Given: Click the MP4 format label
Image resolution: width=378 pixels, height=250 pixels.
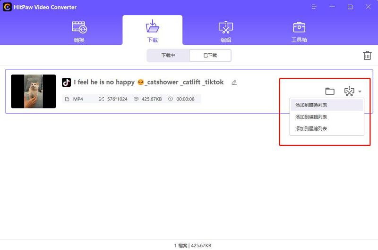Looking at the screenshot, I should (x=78, y=99).
